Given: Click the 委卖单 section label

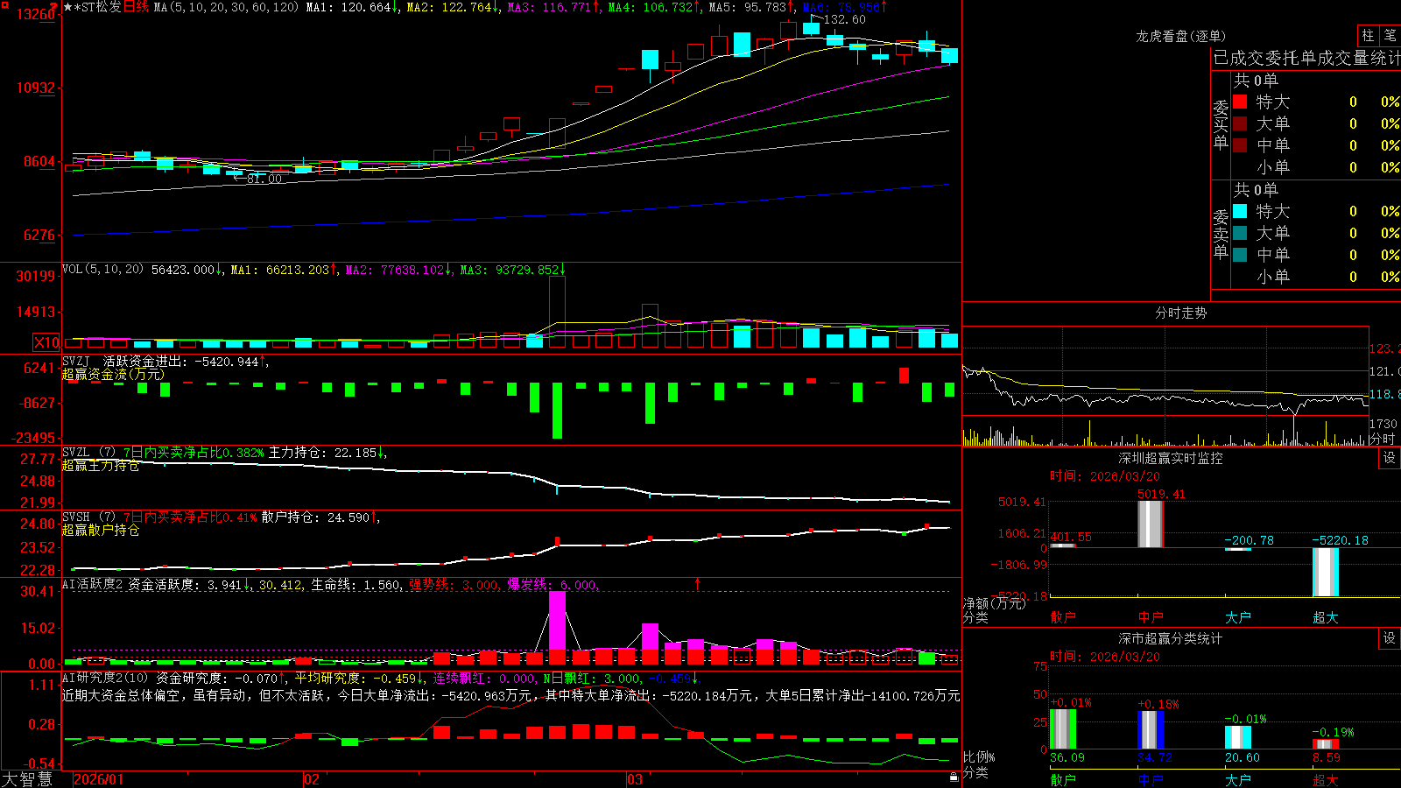Looking at the screenshot, I should click(1221, 234).
